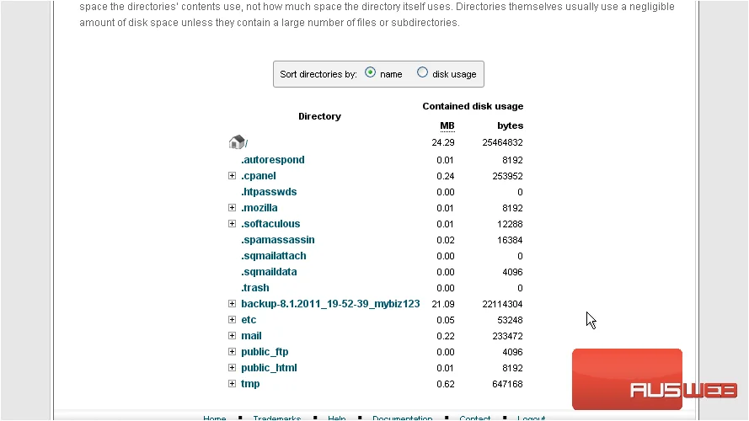Click the home directory house icon
The width and height of the screenshot is (749, 421).
(237, 141)
